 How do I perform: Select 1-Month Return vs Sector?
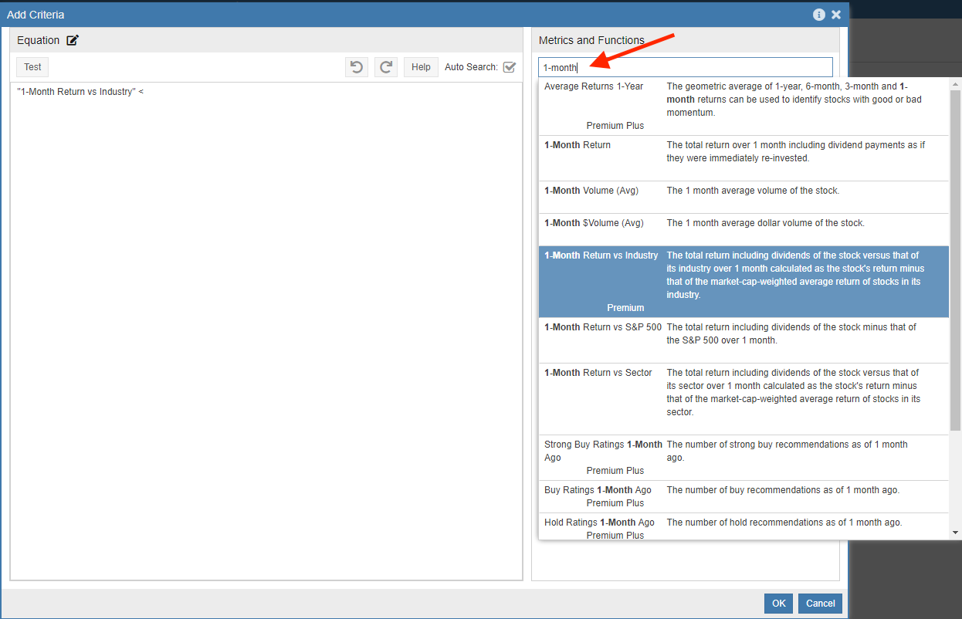598,373
